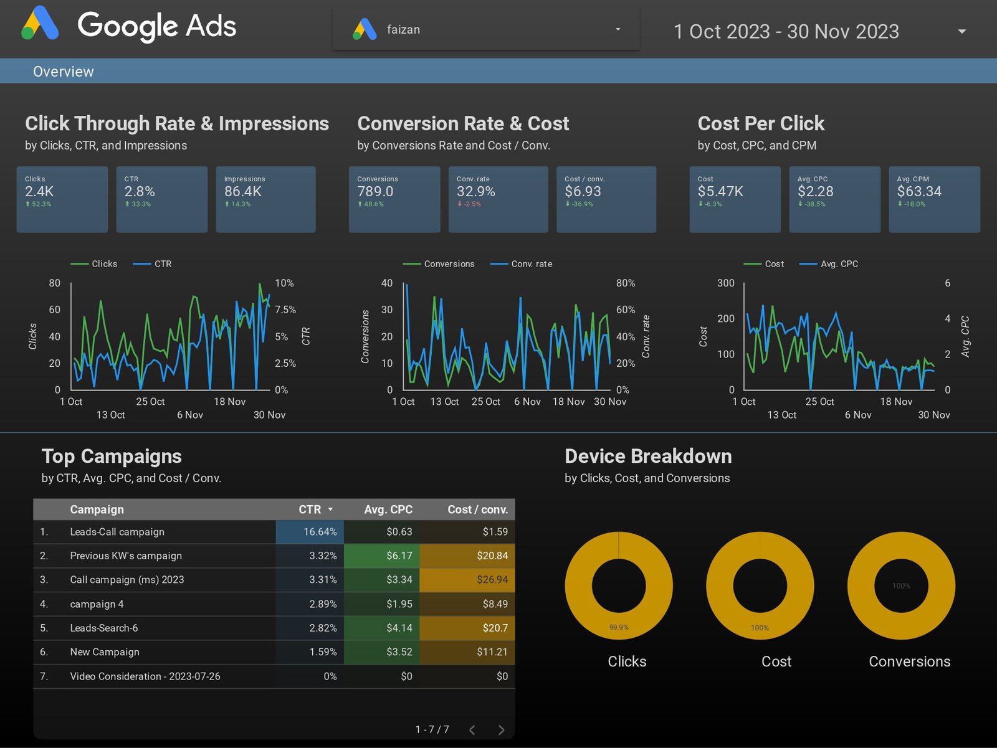
Task: Click the CTR column sort arrow
Action: [x=330, y=509]
